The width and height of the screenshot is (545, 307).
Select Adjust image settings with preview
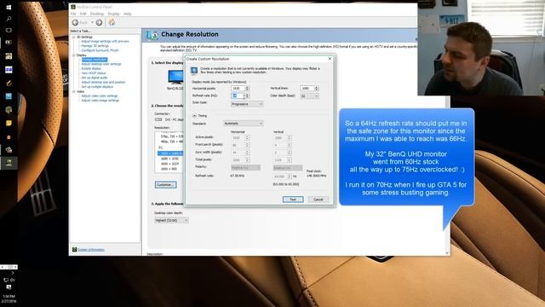105,42
